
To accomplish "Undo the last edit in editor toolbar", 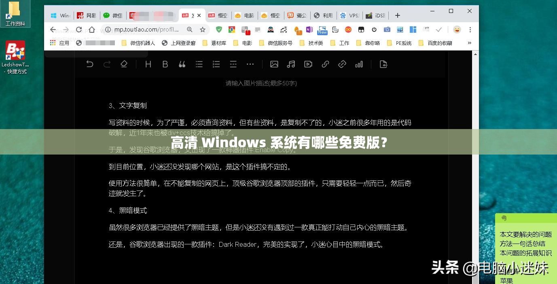I will [90, 64].
